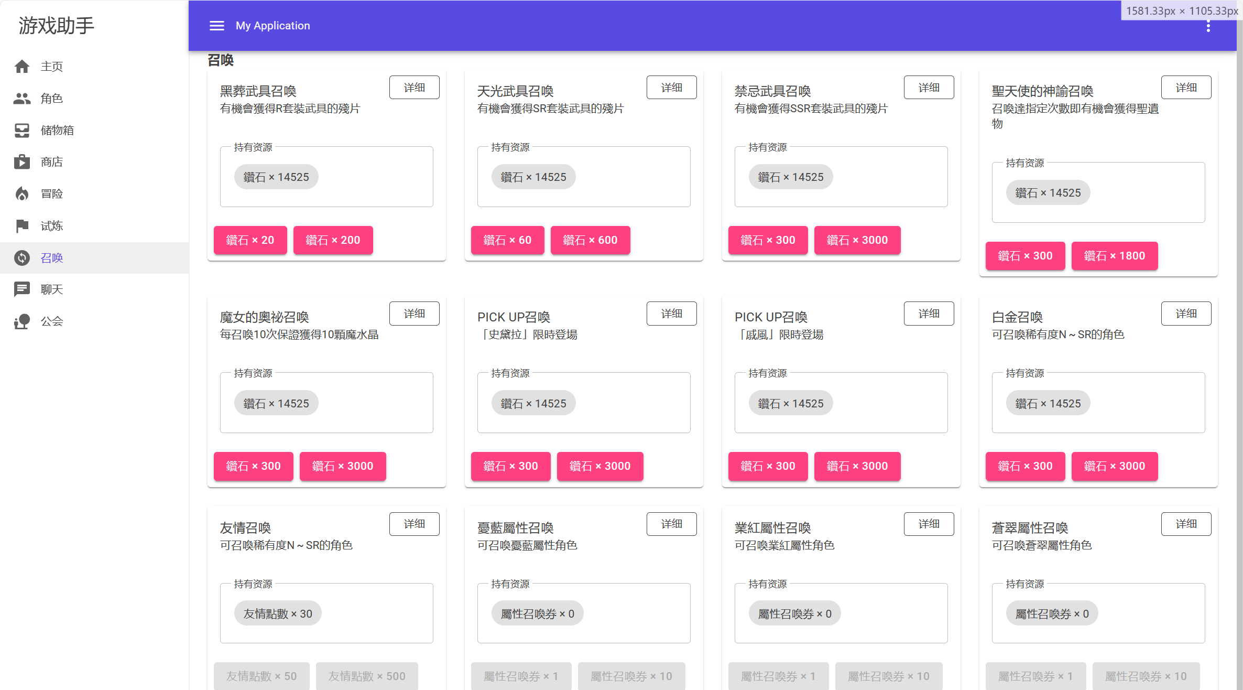1243x690 pixels.
Task: Select the 召唤 menu item
Action: pyautogui.click(x=52, y=258)
